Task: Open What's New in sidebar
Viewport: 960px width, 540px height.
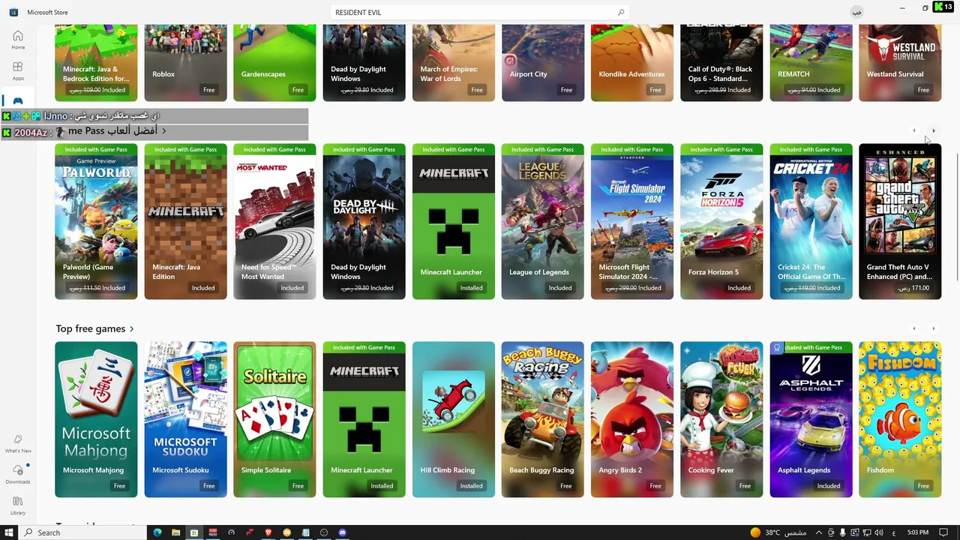Action: coord(18,443)
